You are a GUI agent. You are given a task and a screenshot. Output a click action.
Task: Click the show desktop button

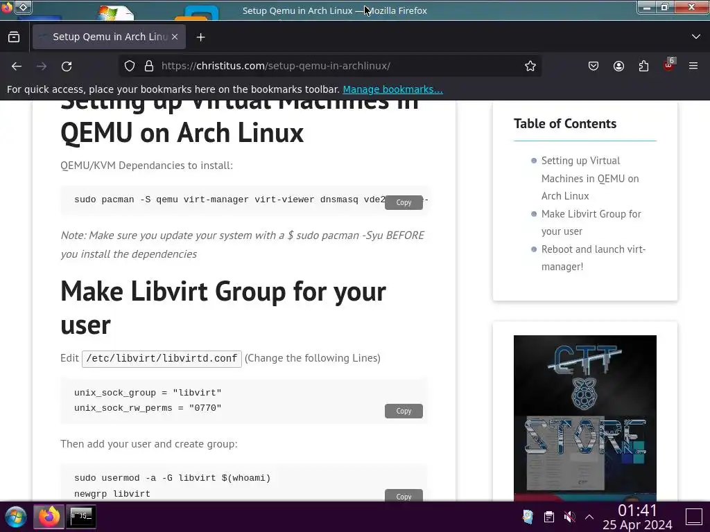pos(693,517)
